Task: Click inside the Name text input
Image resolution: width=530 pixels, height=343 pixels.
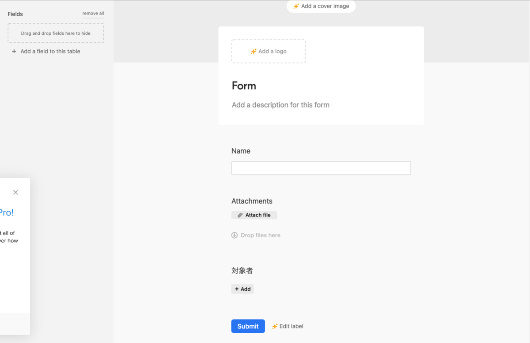Action: (x=321, y=168)
